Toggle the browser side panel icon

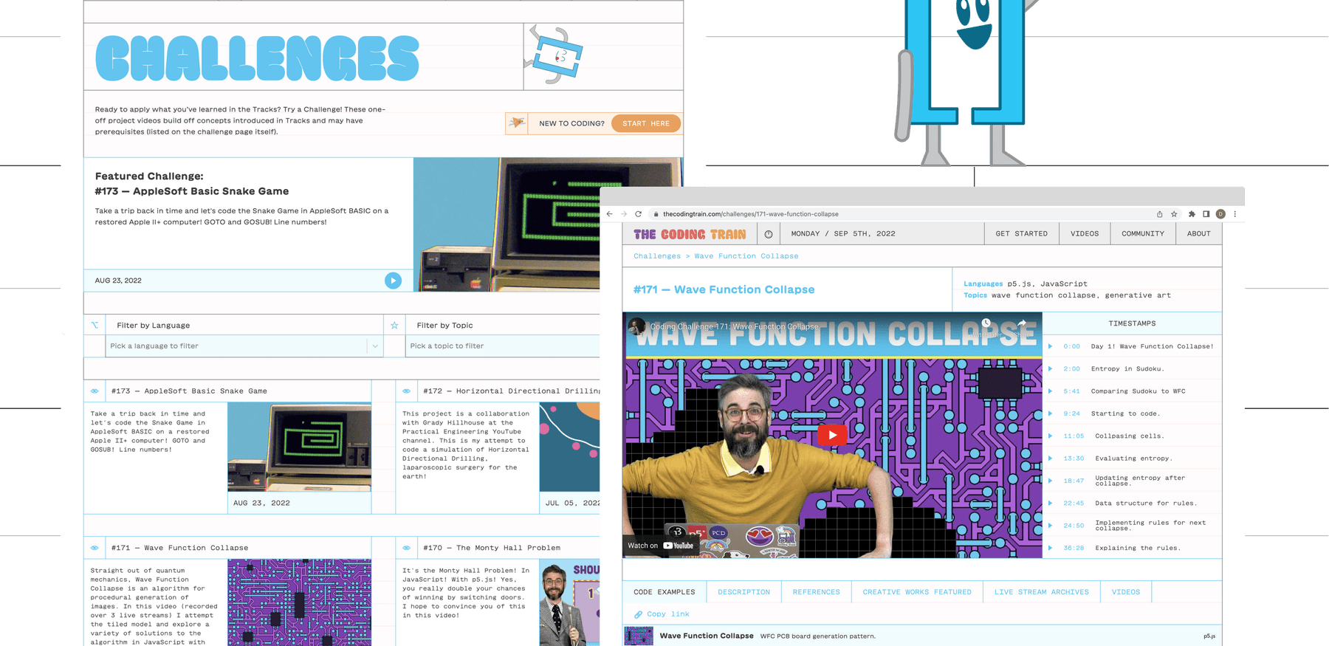pos(1206,214)
